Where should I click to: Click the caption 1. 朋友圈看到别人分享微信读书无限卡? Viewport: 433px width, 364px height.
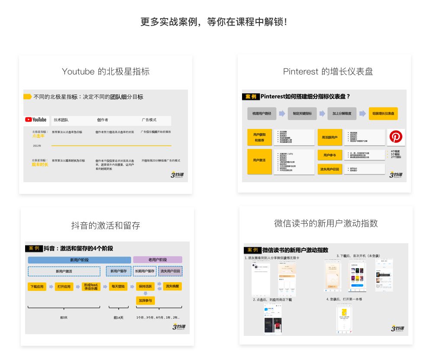pyautogui.click(x=272, y=258)
